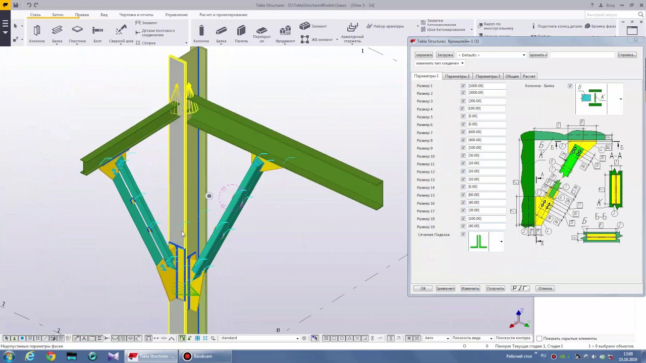Open the Help question mark icon
The width and height of the screenshot is (646, 363).
pos(592,5)
